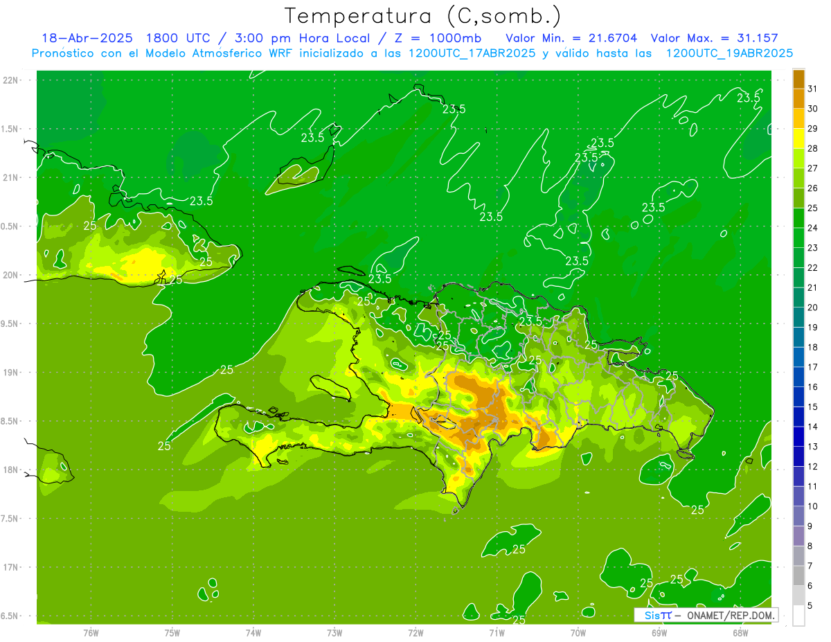Click the gold colorbar segment between 29 and 30
This screenshot has width=831, height=642.
798,118
